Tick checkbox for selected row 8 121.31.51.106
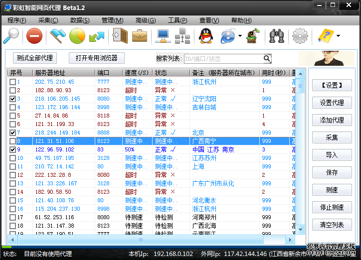The width and height of the screenshot is (361, 260). coord(12,141)
